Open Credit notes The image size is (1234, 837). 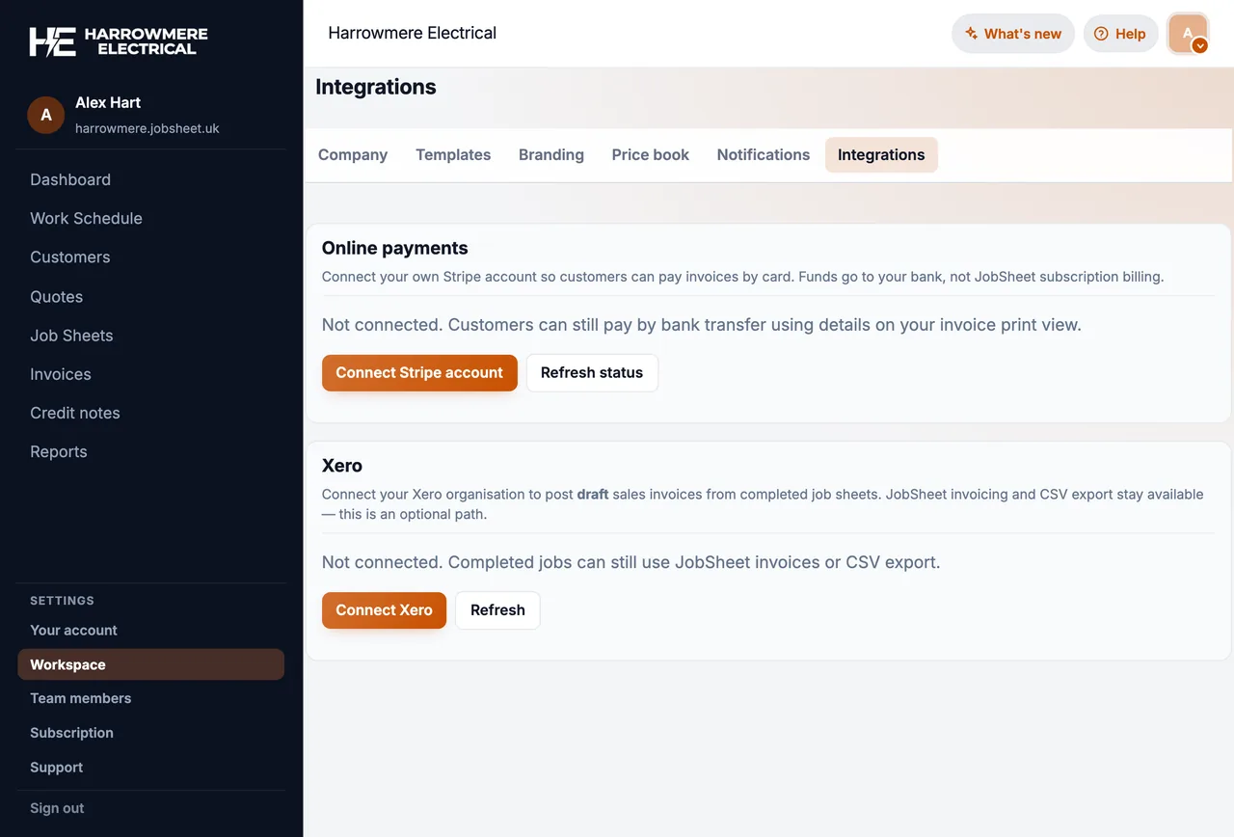point(75,413)
